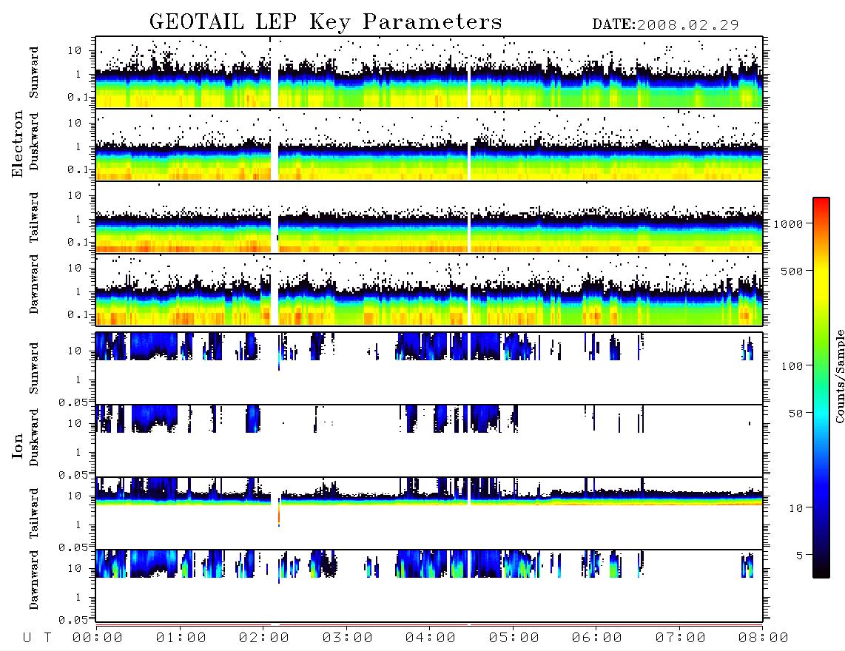Select the Ion "Tailward" panel label

coord(34,513)
